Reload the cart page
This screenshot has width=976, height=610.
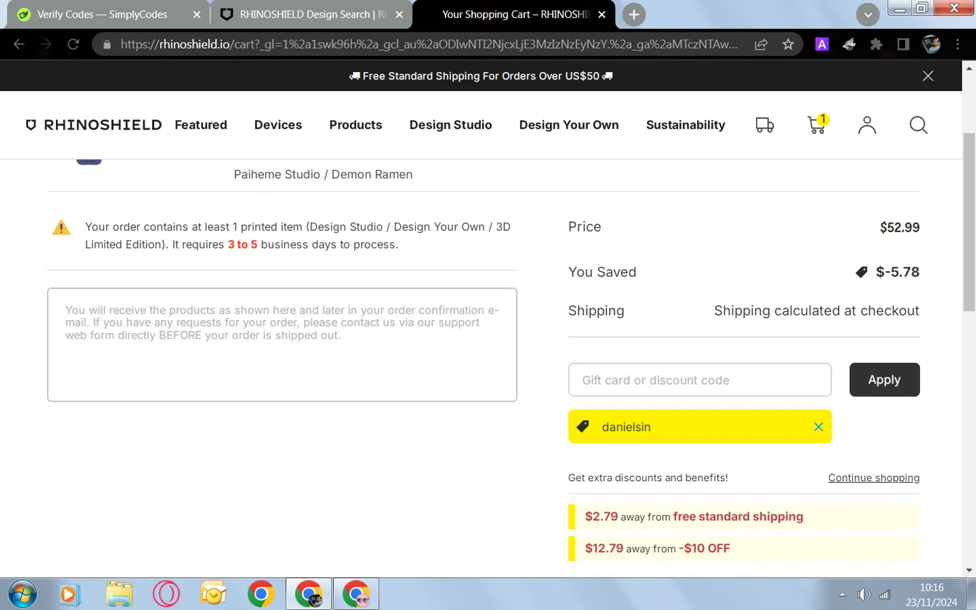pos(74,44)
